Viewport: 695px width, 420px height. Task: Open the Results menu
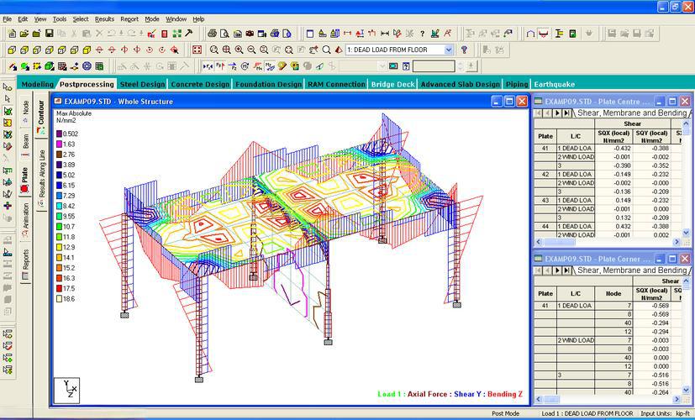(104, 18)
